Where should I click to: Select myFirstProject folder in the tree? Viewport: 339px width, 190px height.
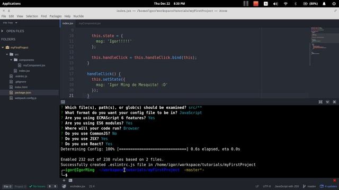[20, 47]
